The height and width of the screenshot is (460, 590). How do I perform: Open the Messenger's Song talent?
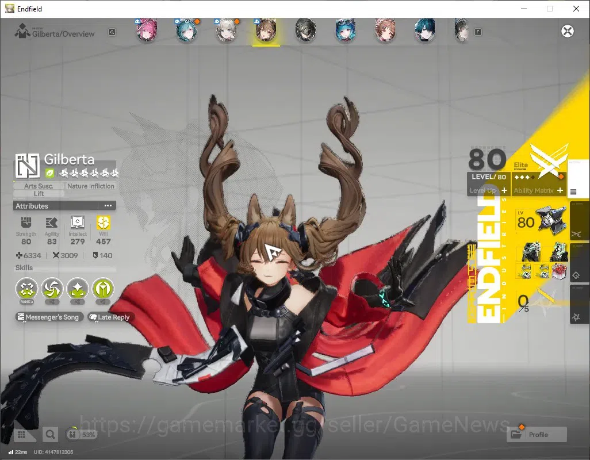click(x=49, y=317)
